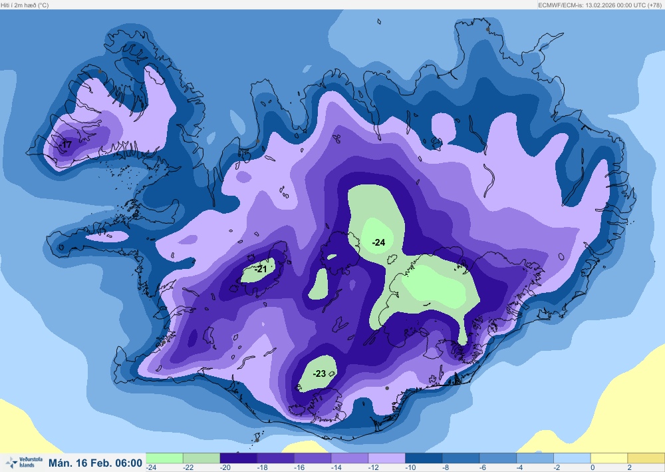665x472 pixels.
Task: Pick the pale yellow legend swatch between 0 and 2
Action: [609, 458]
